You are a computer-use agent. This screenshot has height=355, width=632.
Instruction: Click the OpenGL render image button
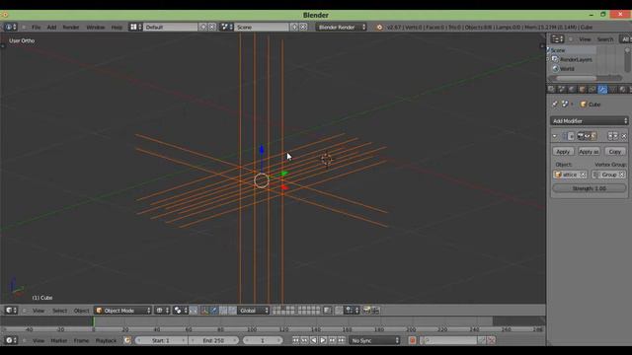pos(366,311)
